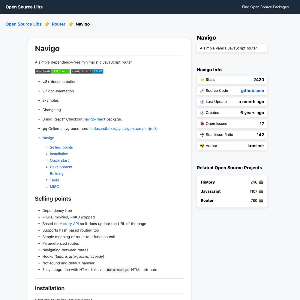Click the 'Navigo Info' sidebar heading
This screenshot has height=300, width=300.
[209, 70]
